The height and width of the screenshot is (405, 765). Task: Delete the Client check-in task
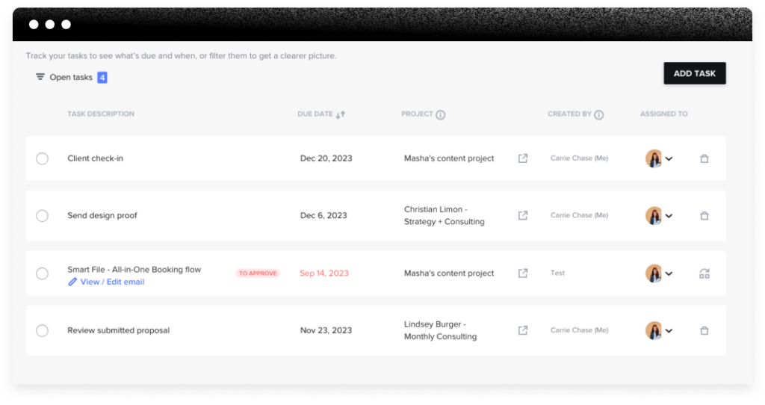[704, 158]
